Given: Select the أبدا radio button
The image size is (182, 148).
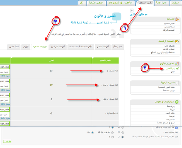Looking at the screenshot, I should pyautogui.click(x=122, y=132).
